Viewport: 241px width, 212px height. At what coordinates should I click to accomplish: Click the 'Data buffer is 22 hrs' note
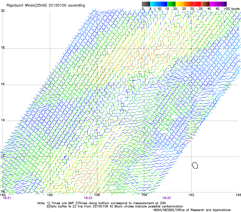(x=115, y=206)
